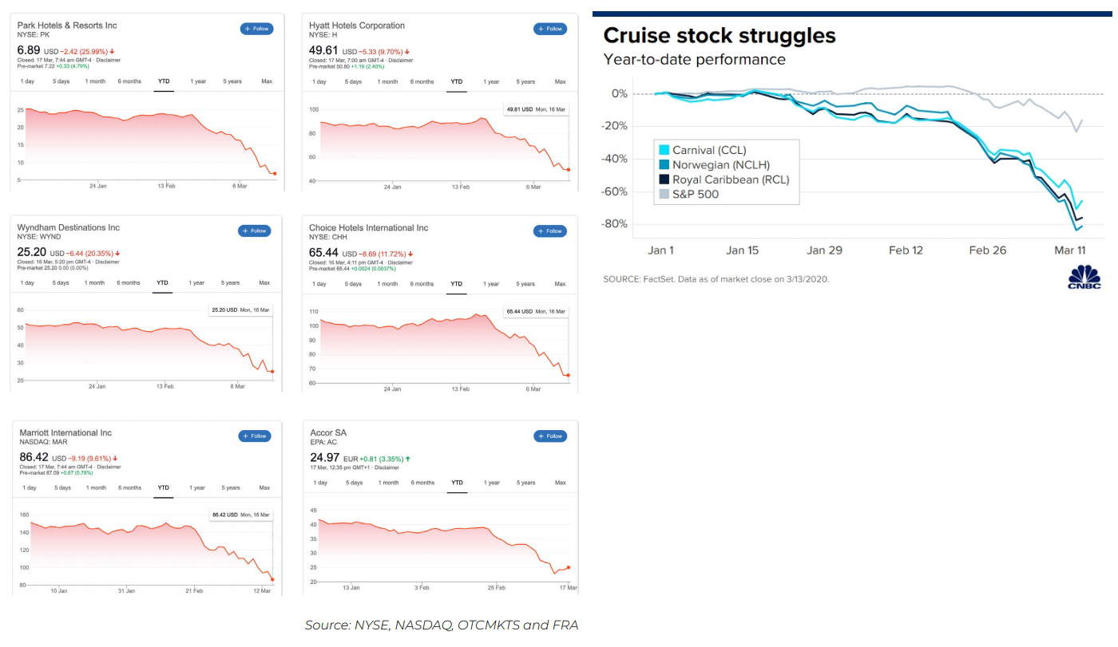Image resolution: width=1118 pixels, height=647 pixels.
Task: Choose 6 months tab on Choice Hotels chart
Action: pos(422,283)
